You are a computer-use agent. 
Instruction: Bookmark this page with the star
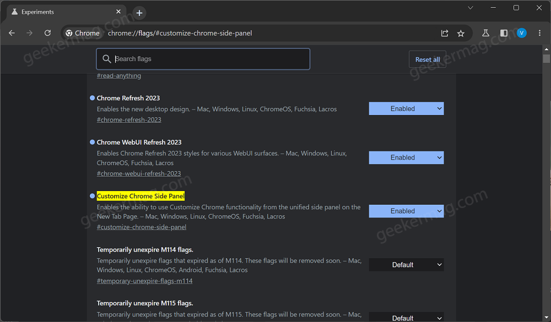(461, 33)
